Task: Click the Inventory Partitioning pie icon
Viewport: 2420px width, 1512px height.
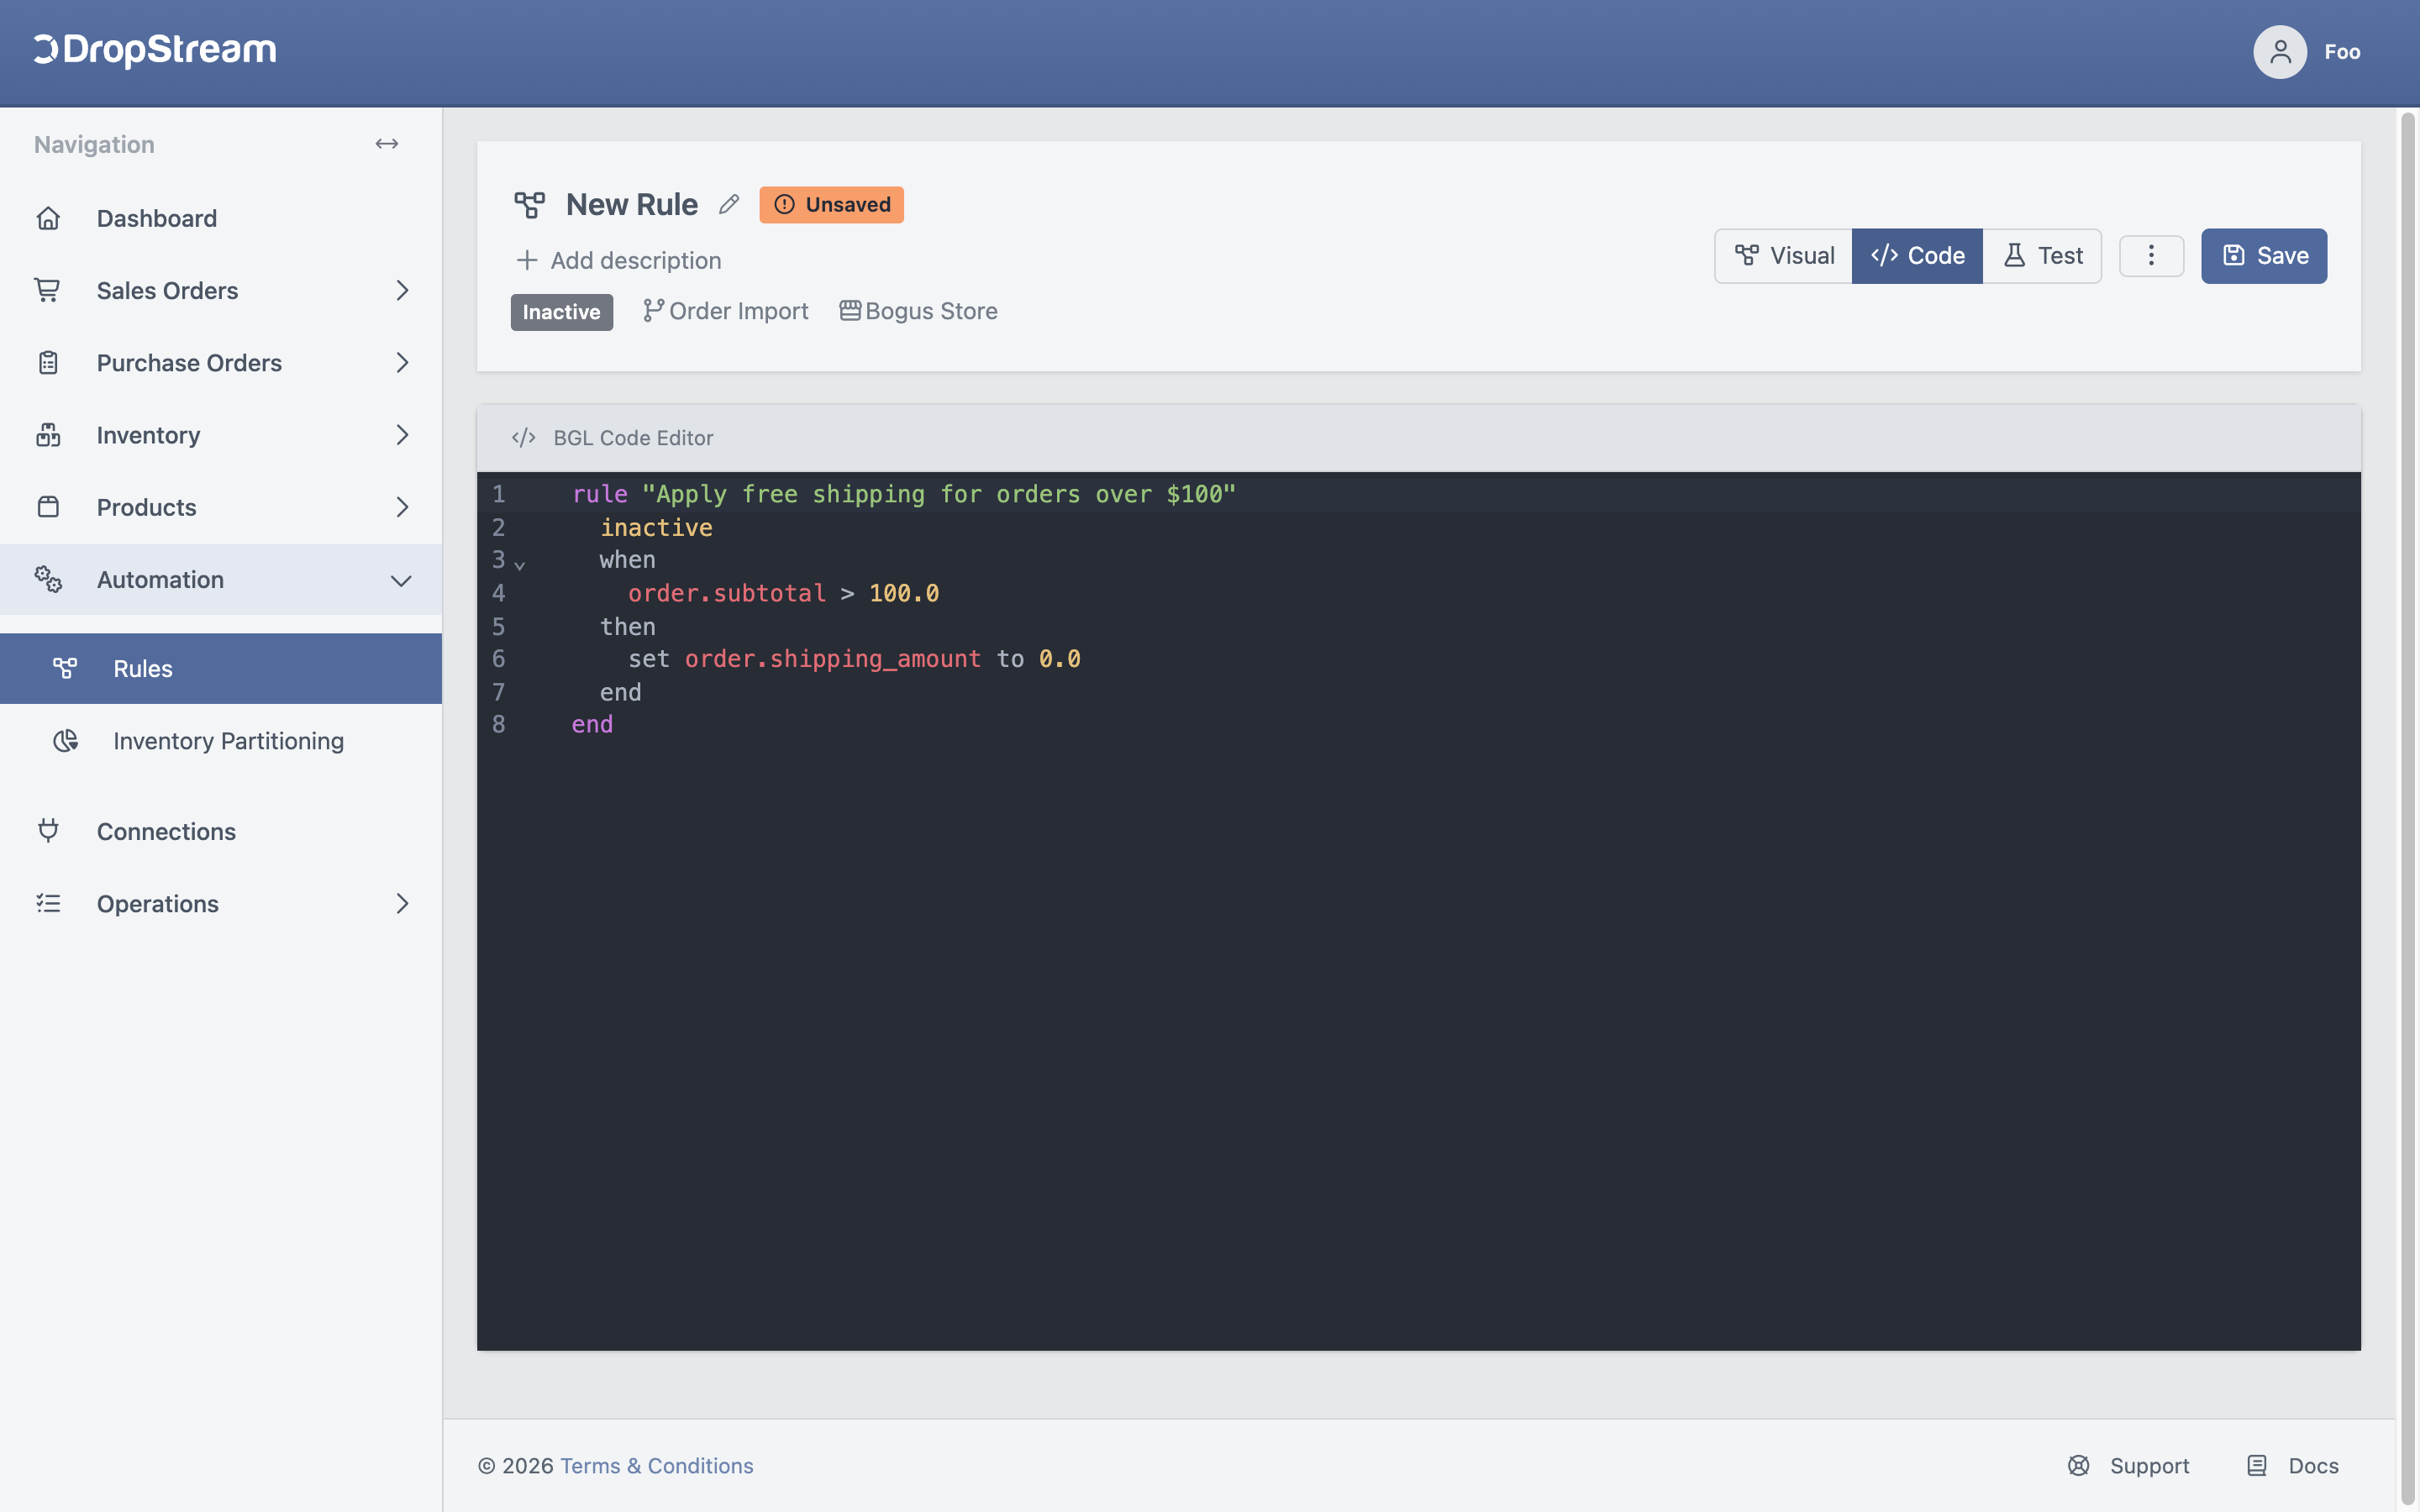Action: pyautogui.click(x=65, y=741)
